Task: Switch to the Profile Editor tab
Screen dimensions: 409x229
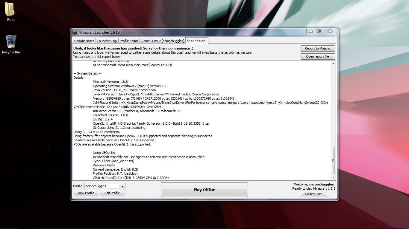Action: [x=129, y=41]
